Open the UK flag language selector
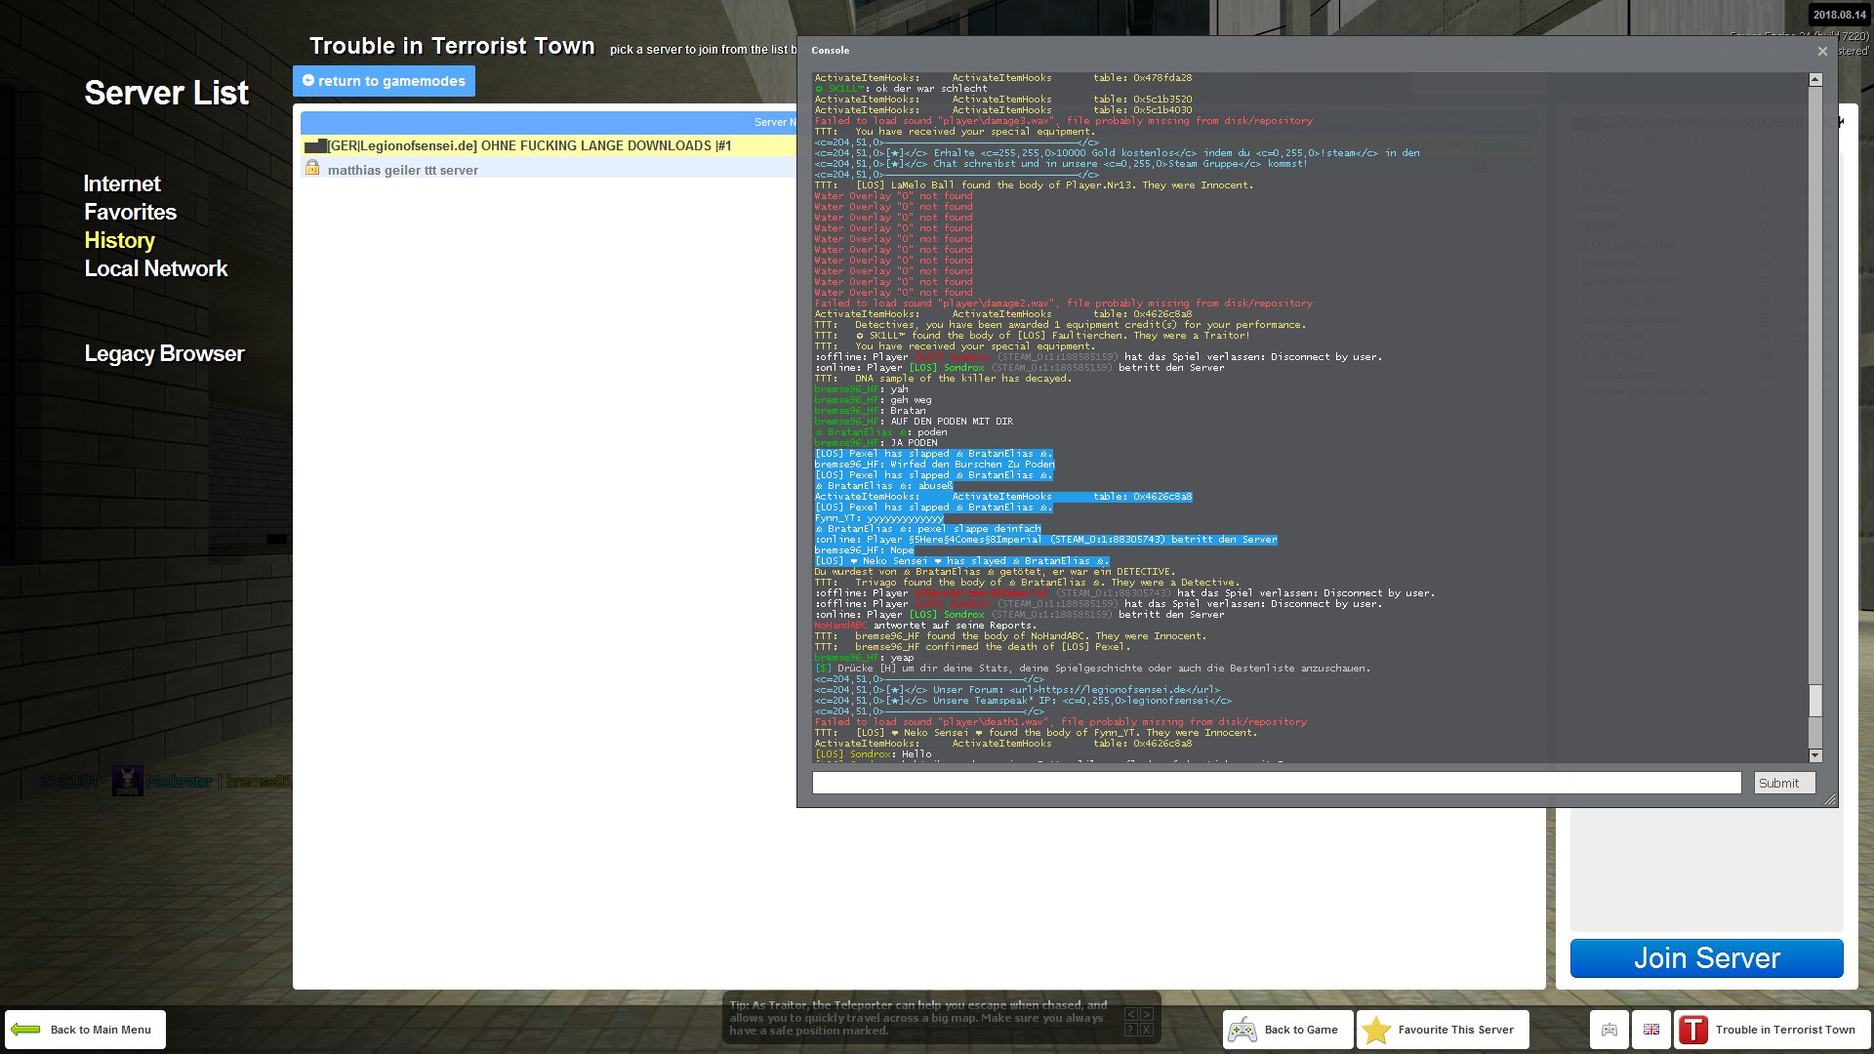 (1651, 1030)
